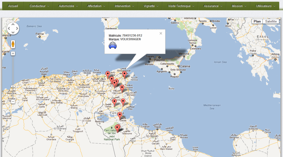Click the Messina city label

click(184, 54)
